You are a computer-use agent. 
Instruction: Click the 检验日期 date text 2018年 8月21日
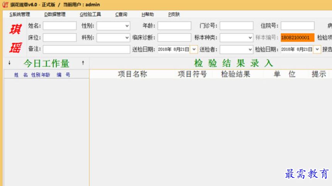[297, 49]
